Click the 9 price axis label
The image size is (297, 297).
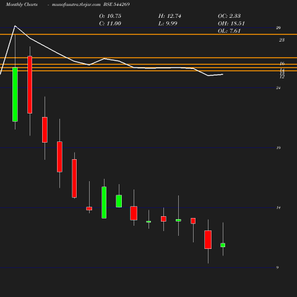point(277,267)
